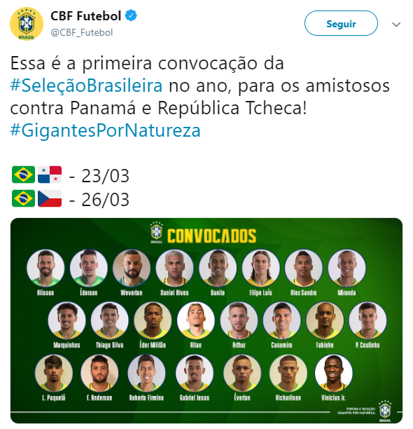Click Alisson's player photo

point(45,268)
